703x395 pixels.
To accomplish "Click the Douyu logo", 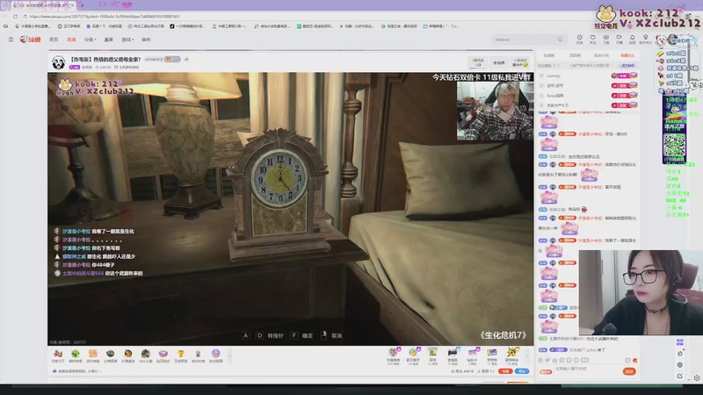I will 30,39.
